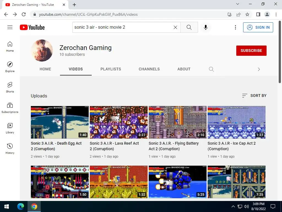
Task: Search within channel using the magnifier icon
Action: click(x=211, y=69)
